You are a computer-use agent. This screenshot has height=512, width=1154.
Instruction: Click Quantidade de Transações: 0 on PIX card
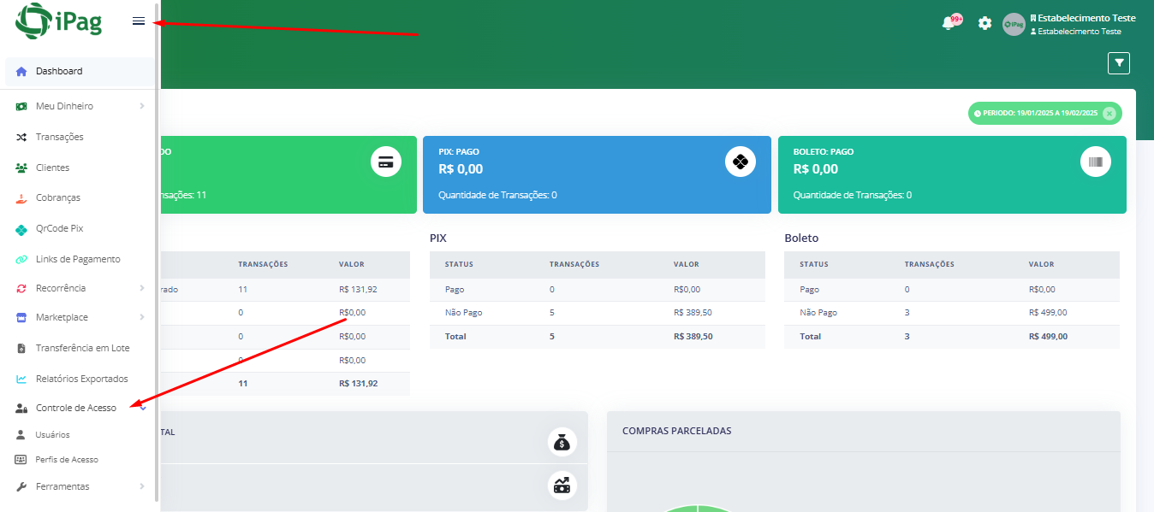497,195
